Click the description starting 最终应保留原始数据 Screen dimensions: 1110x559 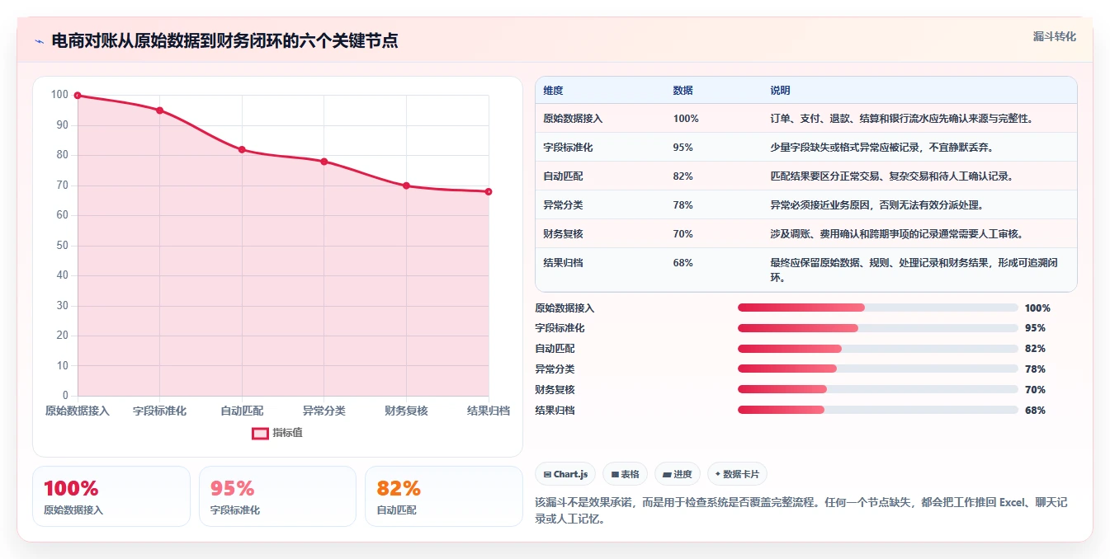914,270
